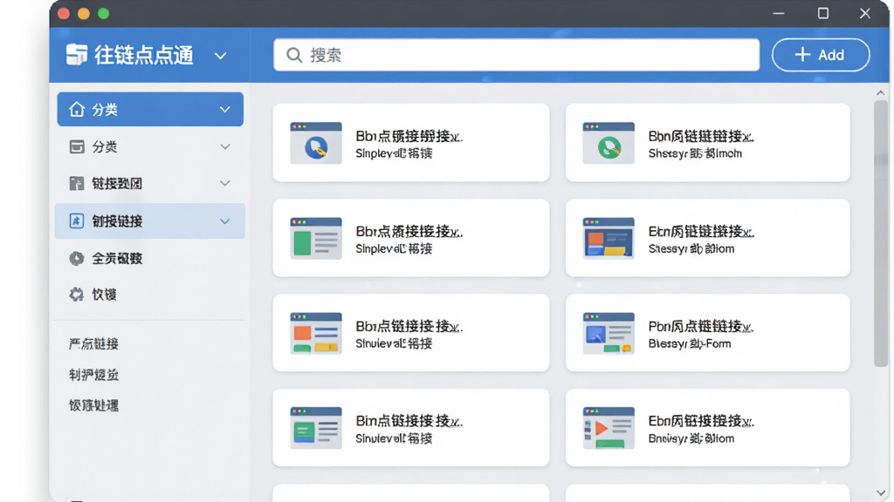Screen dimensions: 894x502
Task: Focus the 搜索 search input field
Action: pyautogui.click(x=517, y=55)
